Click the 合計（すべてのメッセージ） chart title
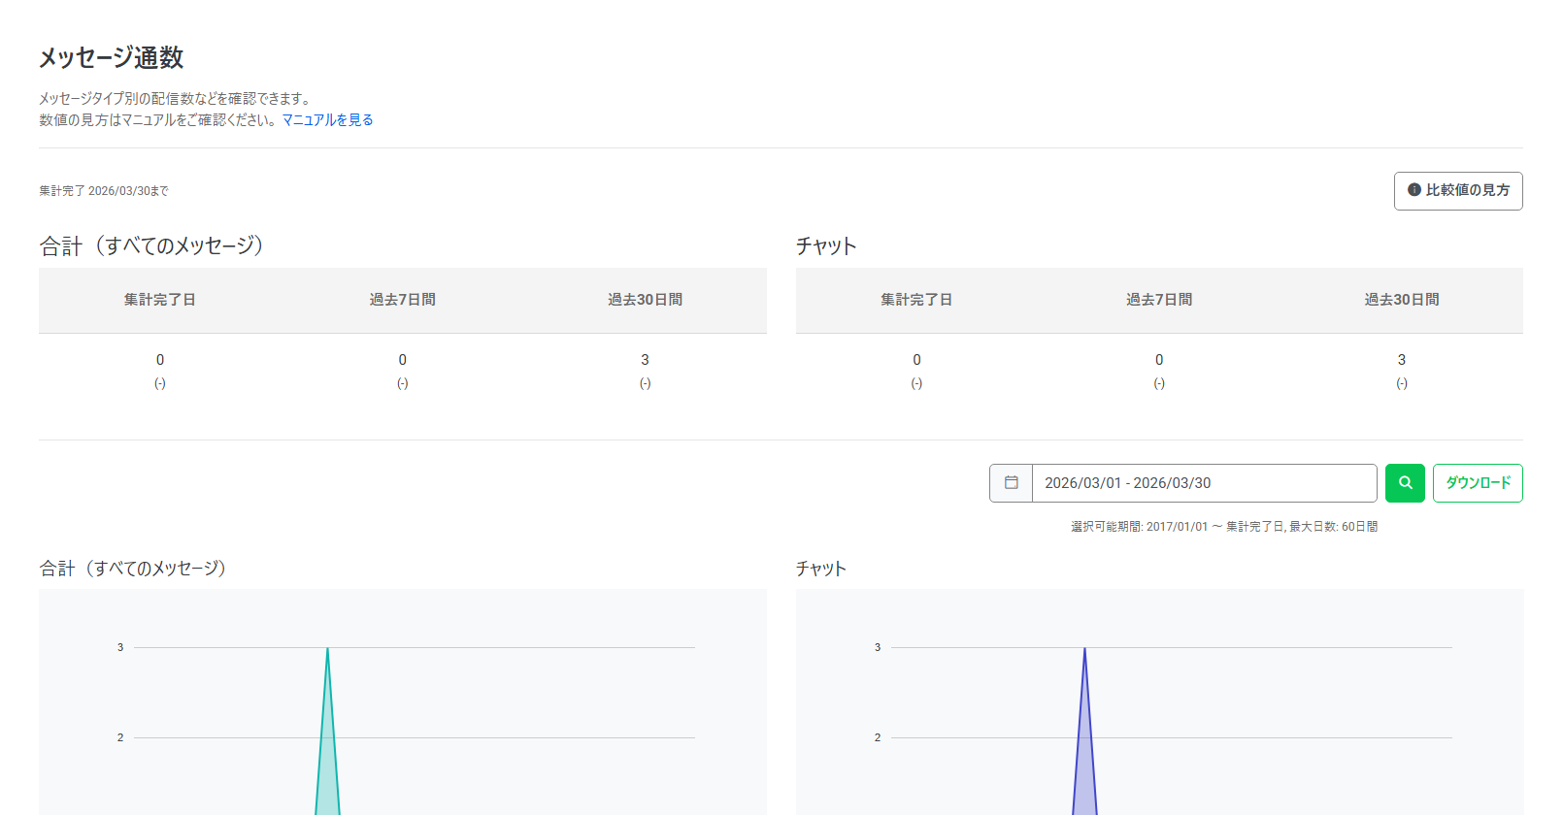 (x=133, y=569)
